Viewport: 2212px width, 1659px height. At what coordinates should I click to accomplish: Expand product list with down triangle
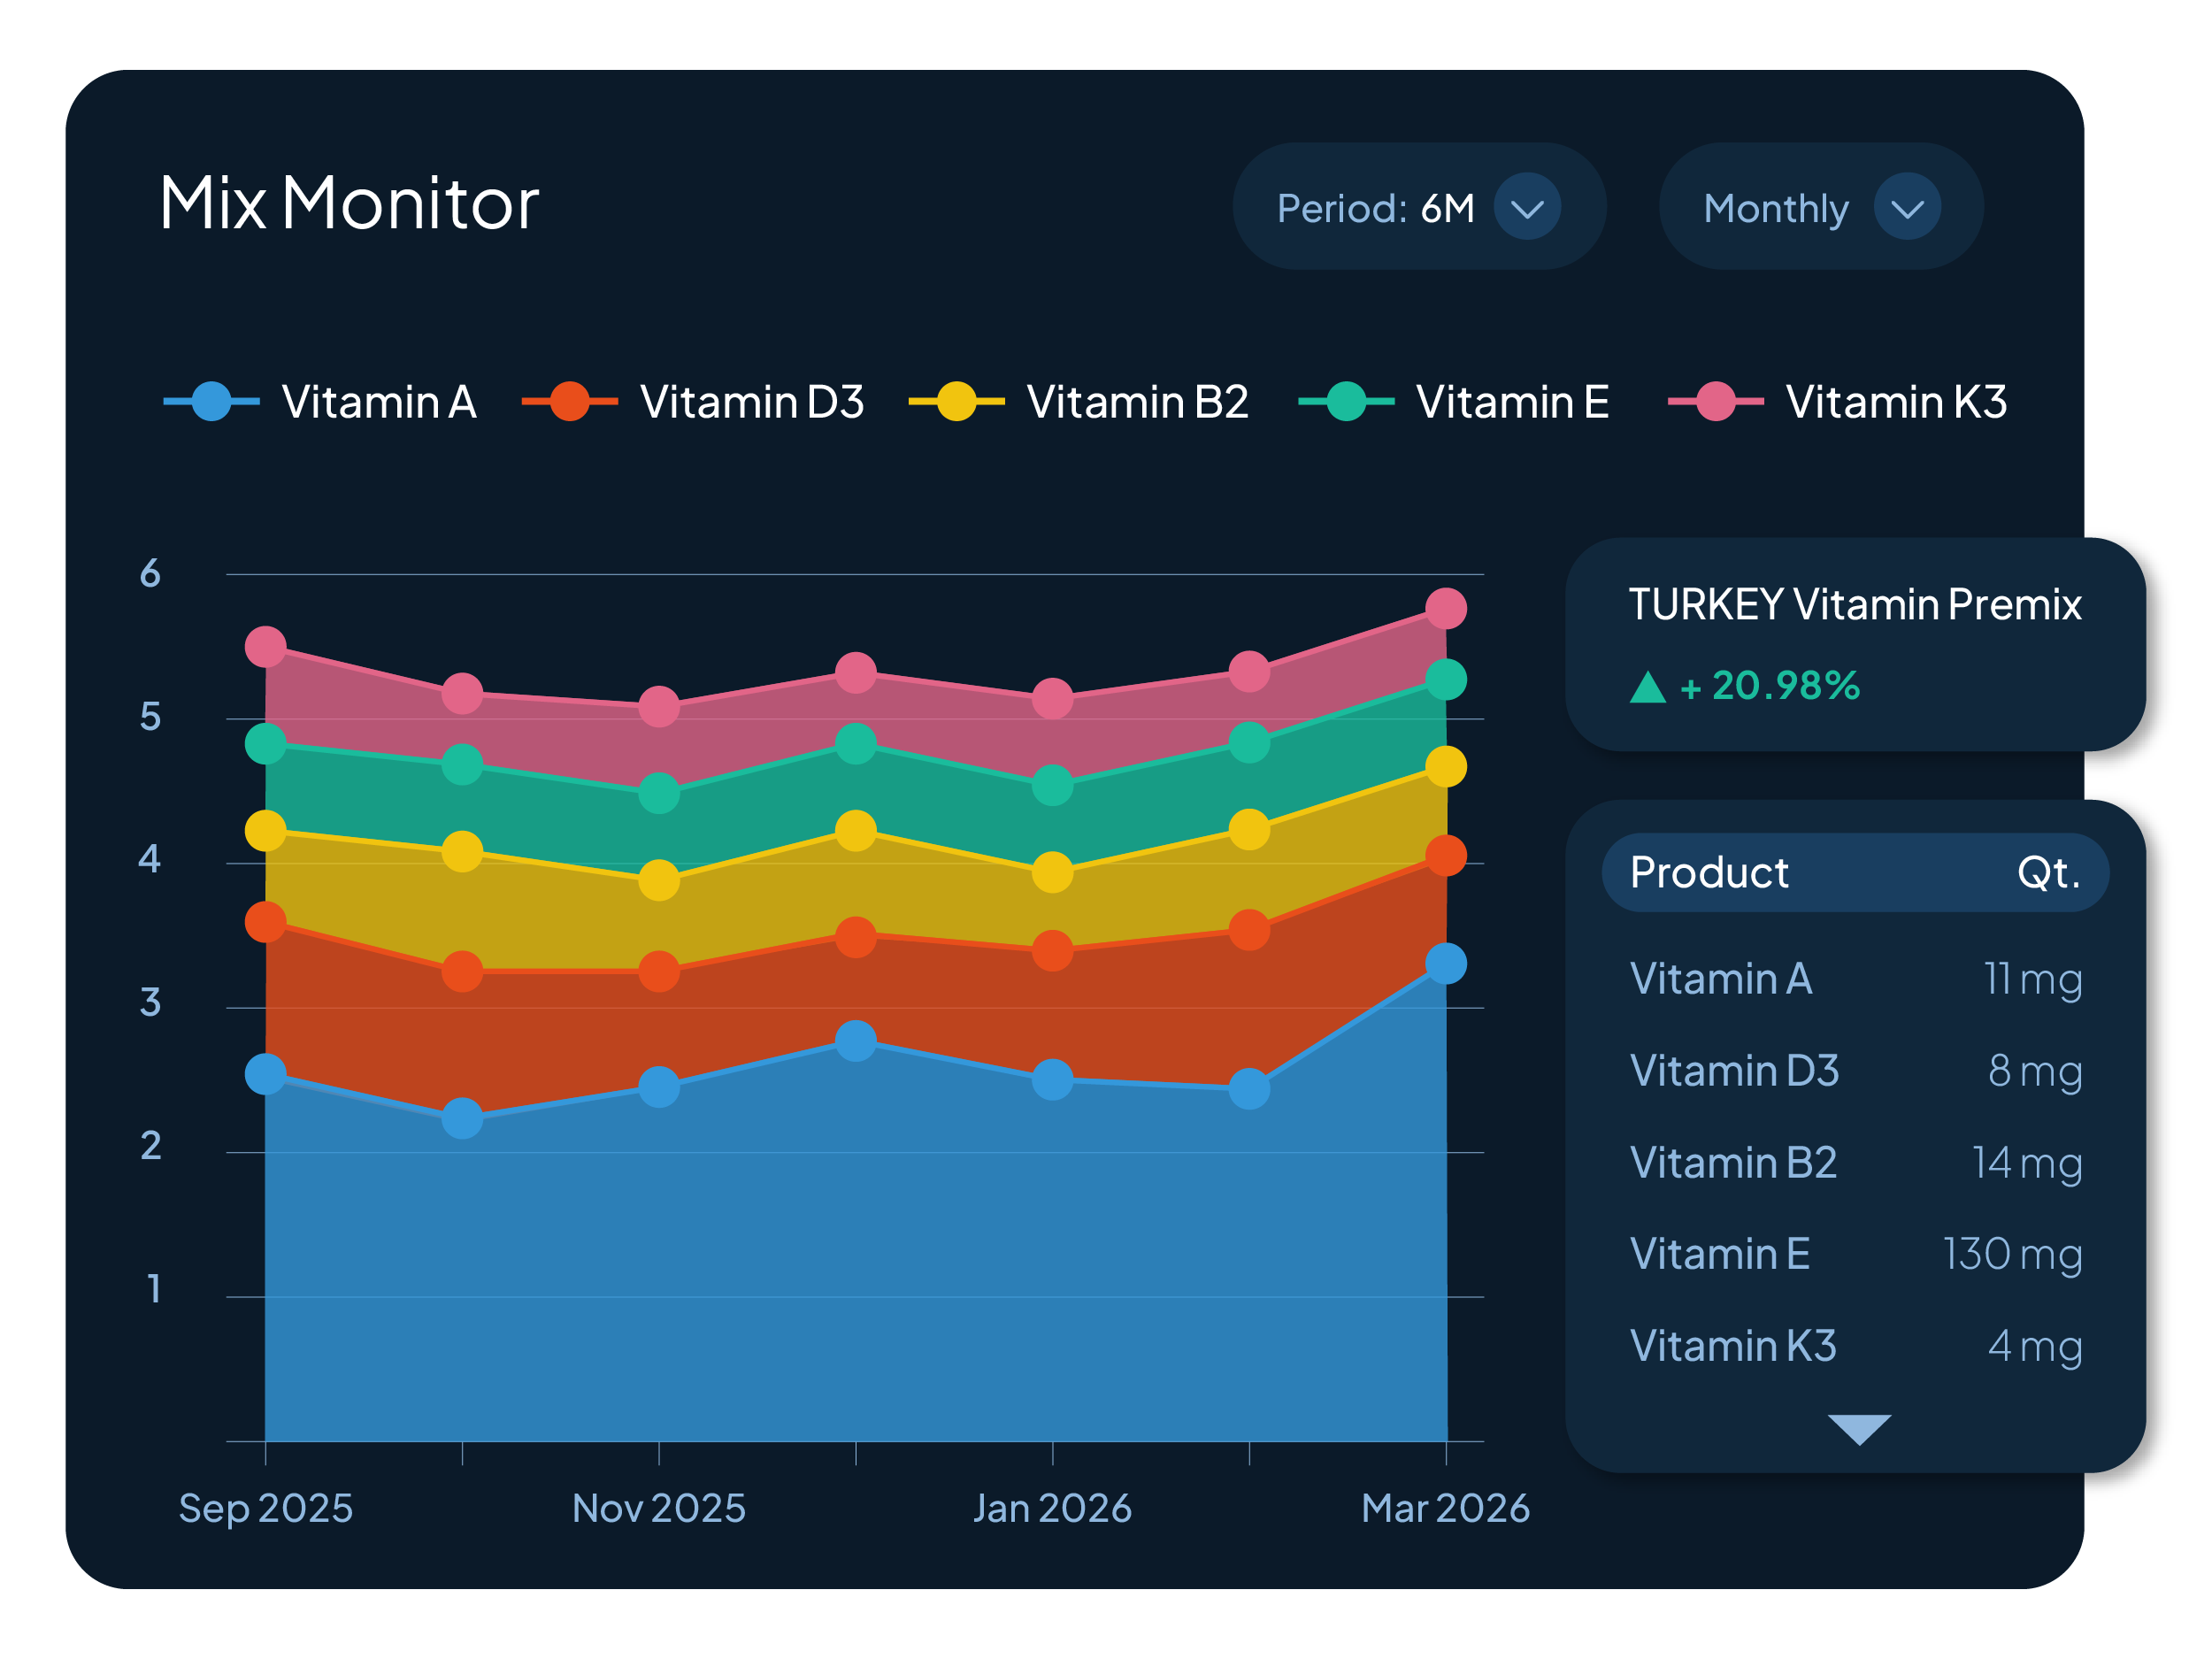(1858, 1428)
